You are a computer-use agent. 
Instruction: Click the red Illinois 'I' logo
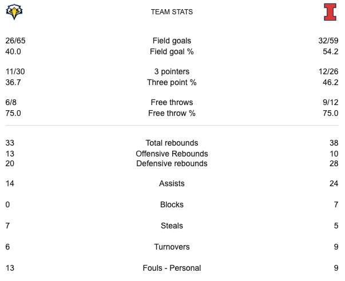click(330, 12)
